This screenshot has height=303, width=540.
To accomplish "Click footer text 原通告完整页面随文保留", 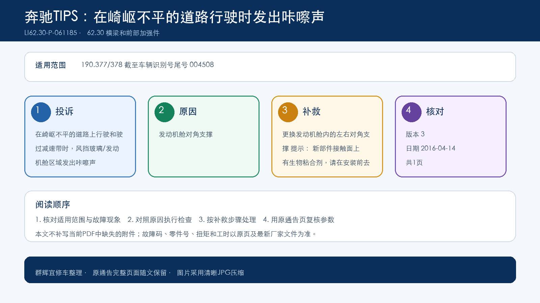I will (130, 273).
